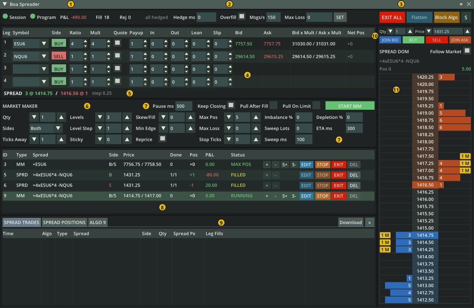474x308 pixels.
Task: Click the double-chevron next to Download
Action: coord(370,222)
